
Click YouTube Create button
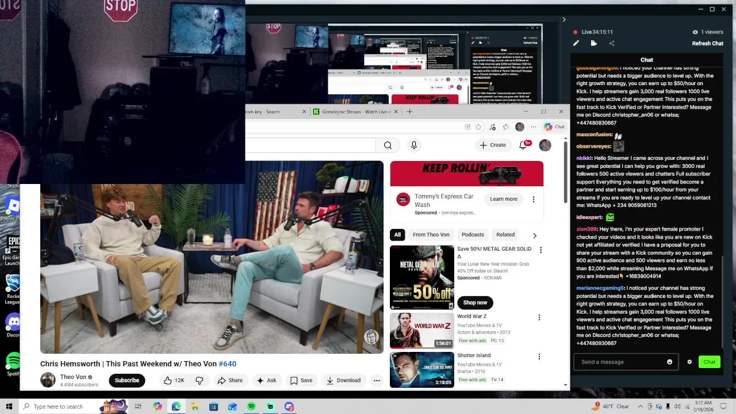pos(493,145)
